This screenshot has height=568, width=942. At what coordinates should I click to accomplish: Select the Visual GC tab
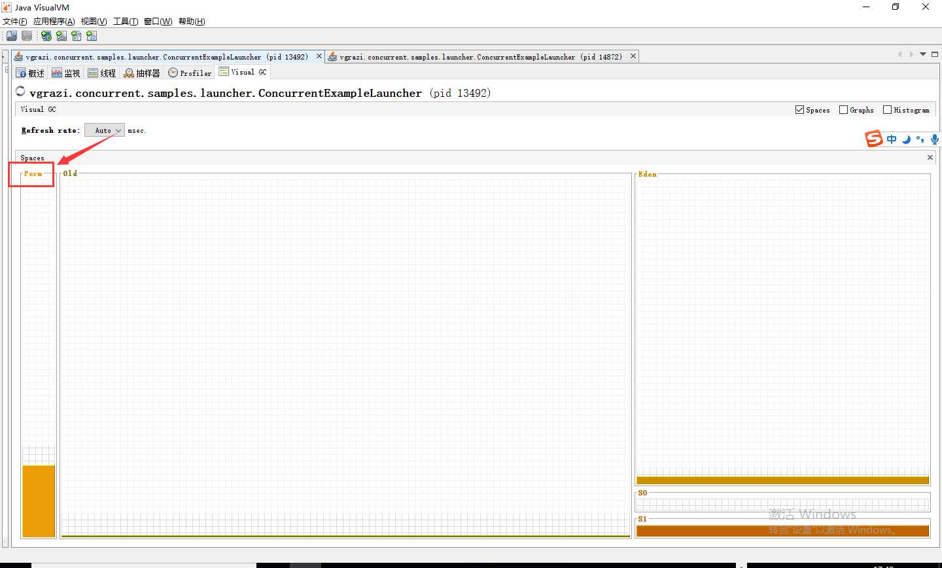243,72
